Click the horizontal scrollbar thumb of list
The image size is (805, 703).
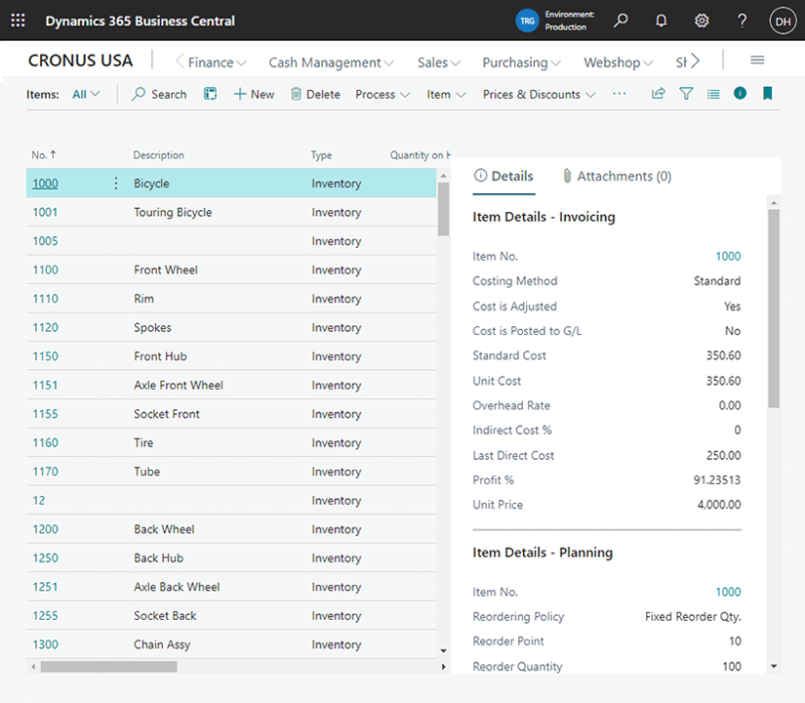(109, 667)
